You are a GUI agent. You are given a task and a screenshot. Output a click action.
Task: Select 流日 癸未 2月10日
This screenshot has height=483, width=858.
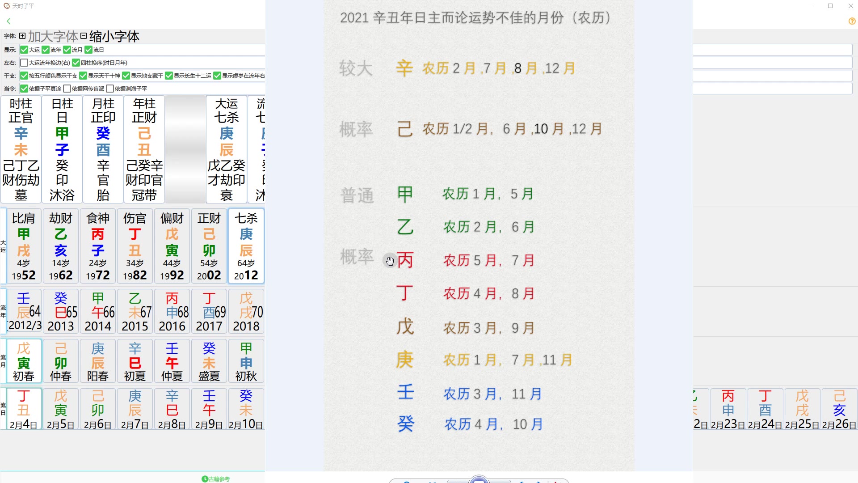click(x=246, y=409)
